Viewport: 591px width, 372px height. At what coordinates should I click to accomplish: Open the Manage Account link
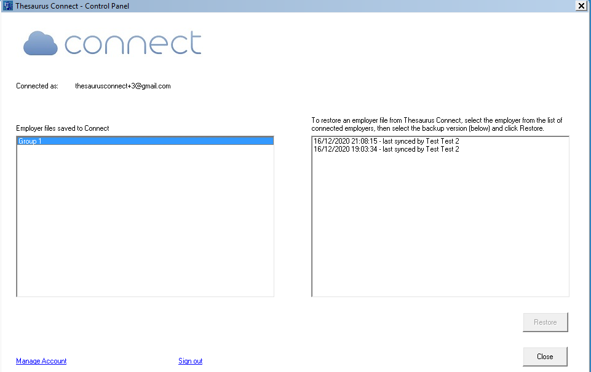pos(41,361)
